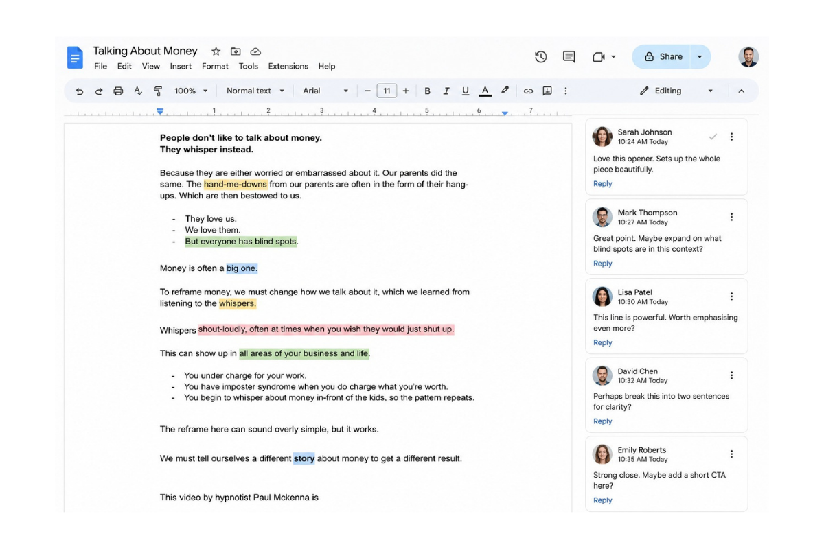Open the Tools menu
Image resolution: width=824 pixels, height=549 pixels.
point(249,67)
